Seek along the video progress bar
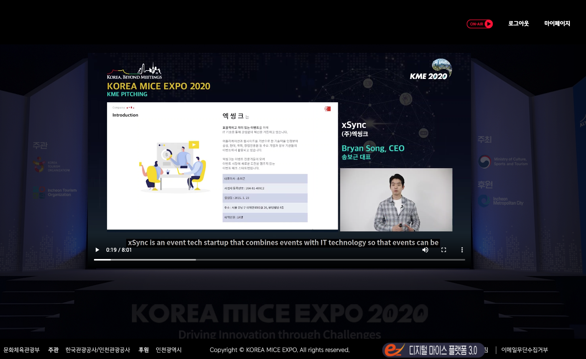The height and width of the screenshot is (359, 586). 280,260
